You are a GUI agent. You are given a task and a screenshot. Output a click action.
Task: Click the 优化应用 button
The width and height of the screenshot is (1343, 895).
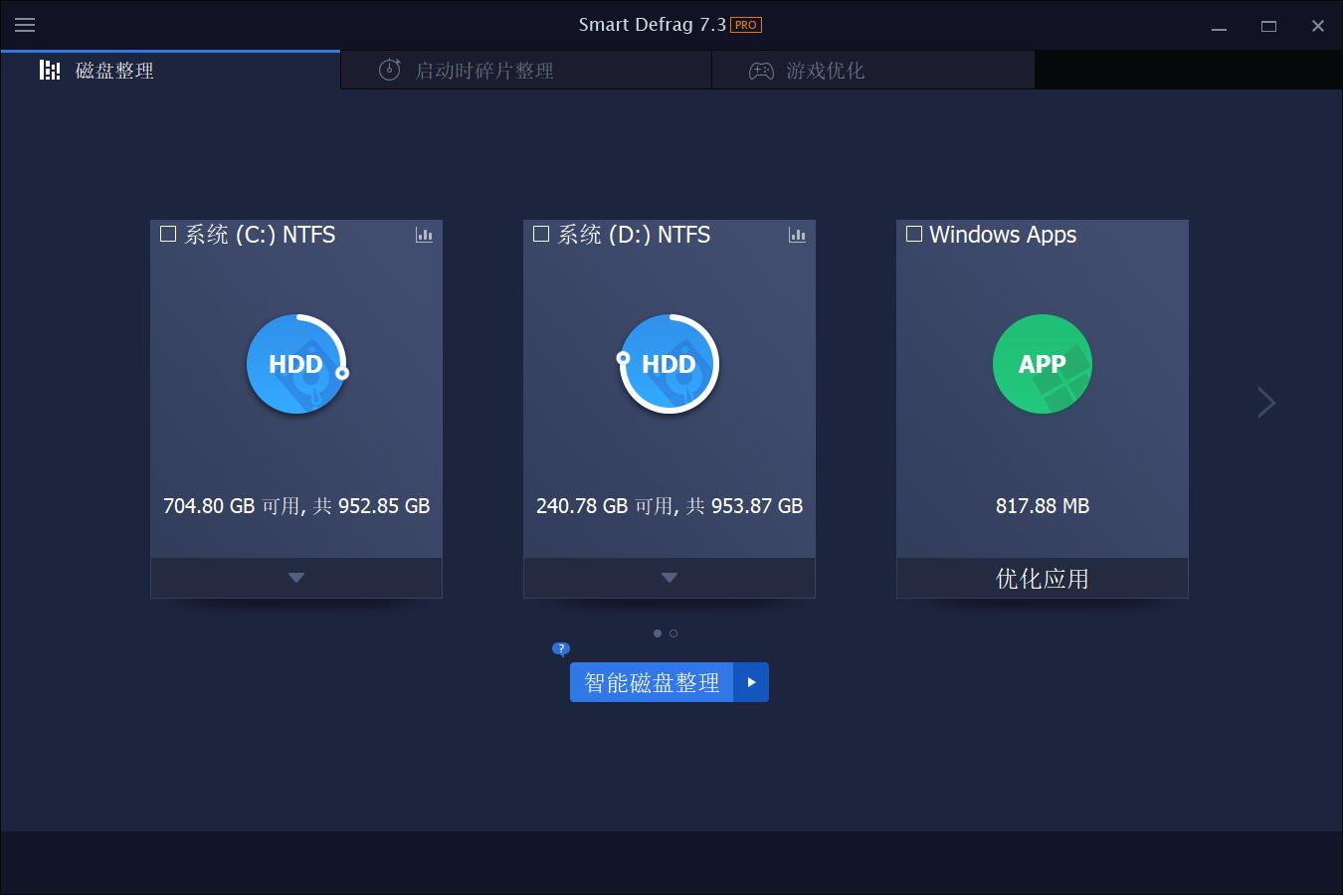pos(1043,579)
